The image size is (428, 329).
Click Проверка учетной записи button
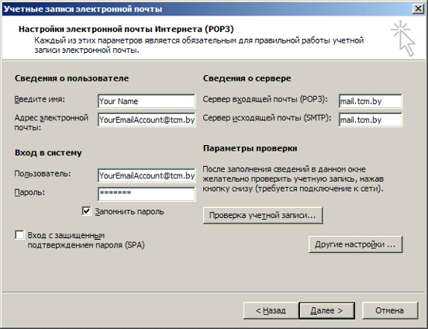(x=263, y=216)
